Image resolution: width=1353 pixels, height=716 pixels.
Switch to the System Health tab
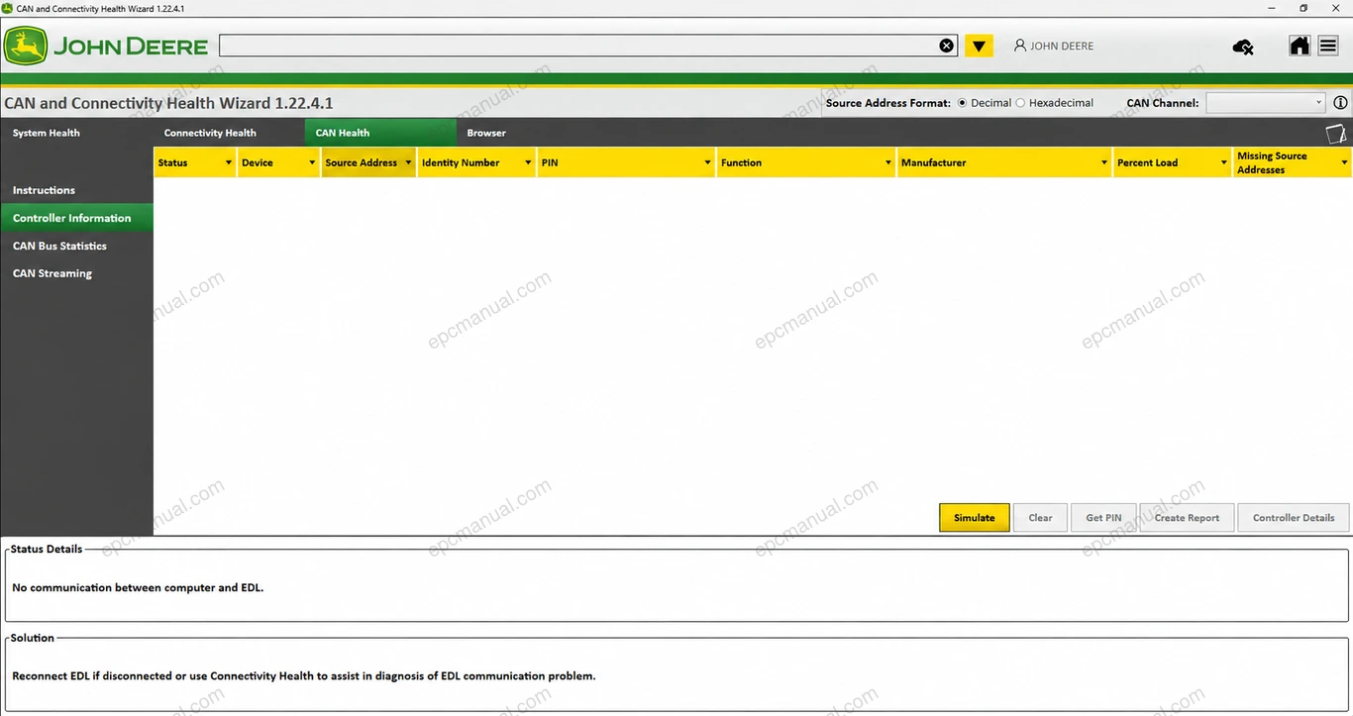(47, 133)
